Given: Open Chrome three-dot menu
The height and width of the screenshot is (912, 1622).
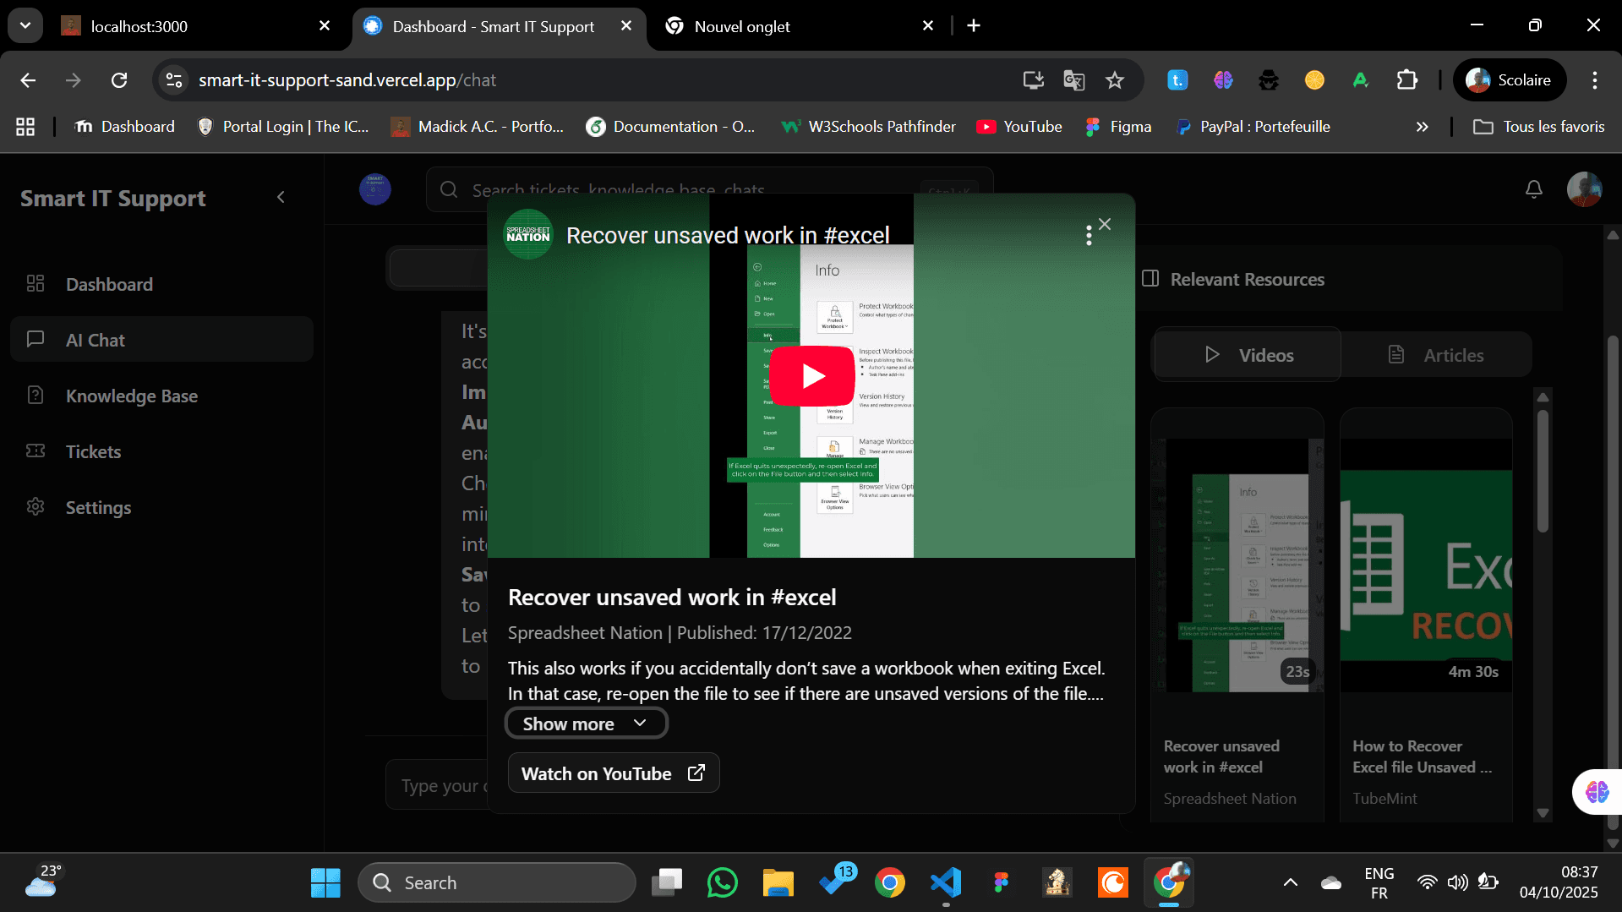Looking at the screenshot, I should click(1595, 80).
